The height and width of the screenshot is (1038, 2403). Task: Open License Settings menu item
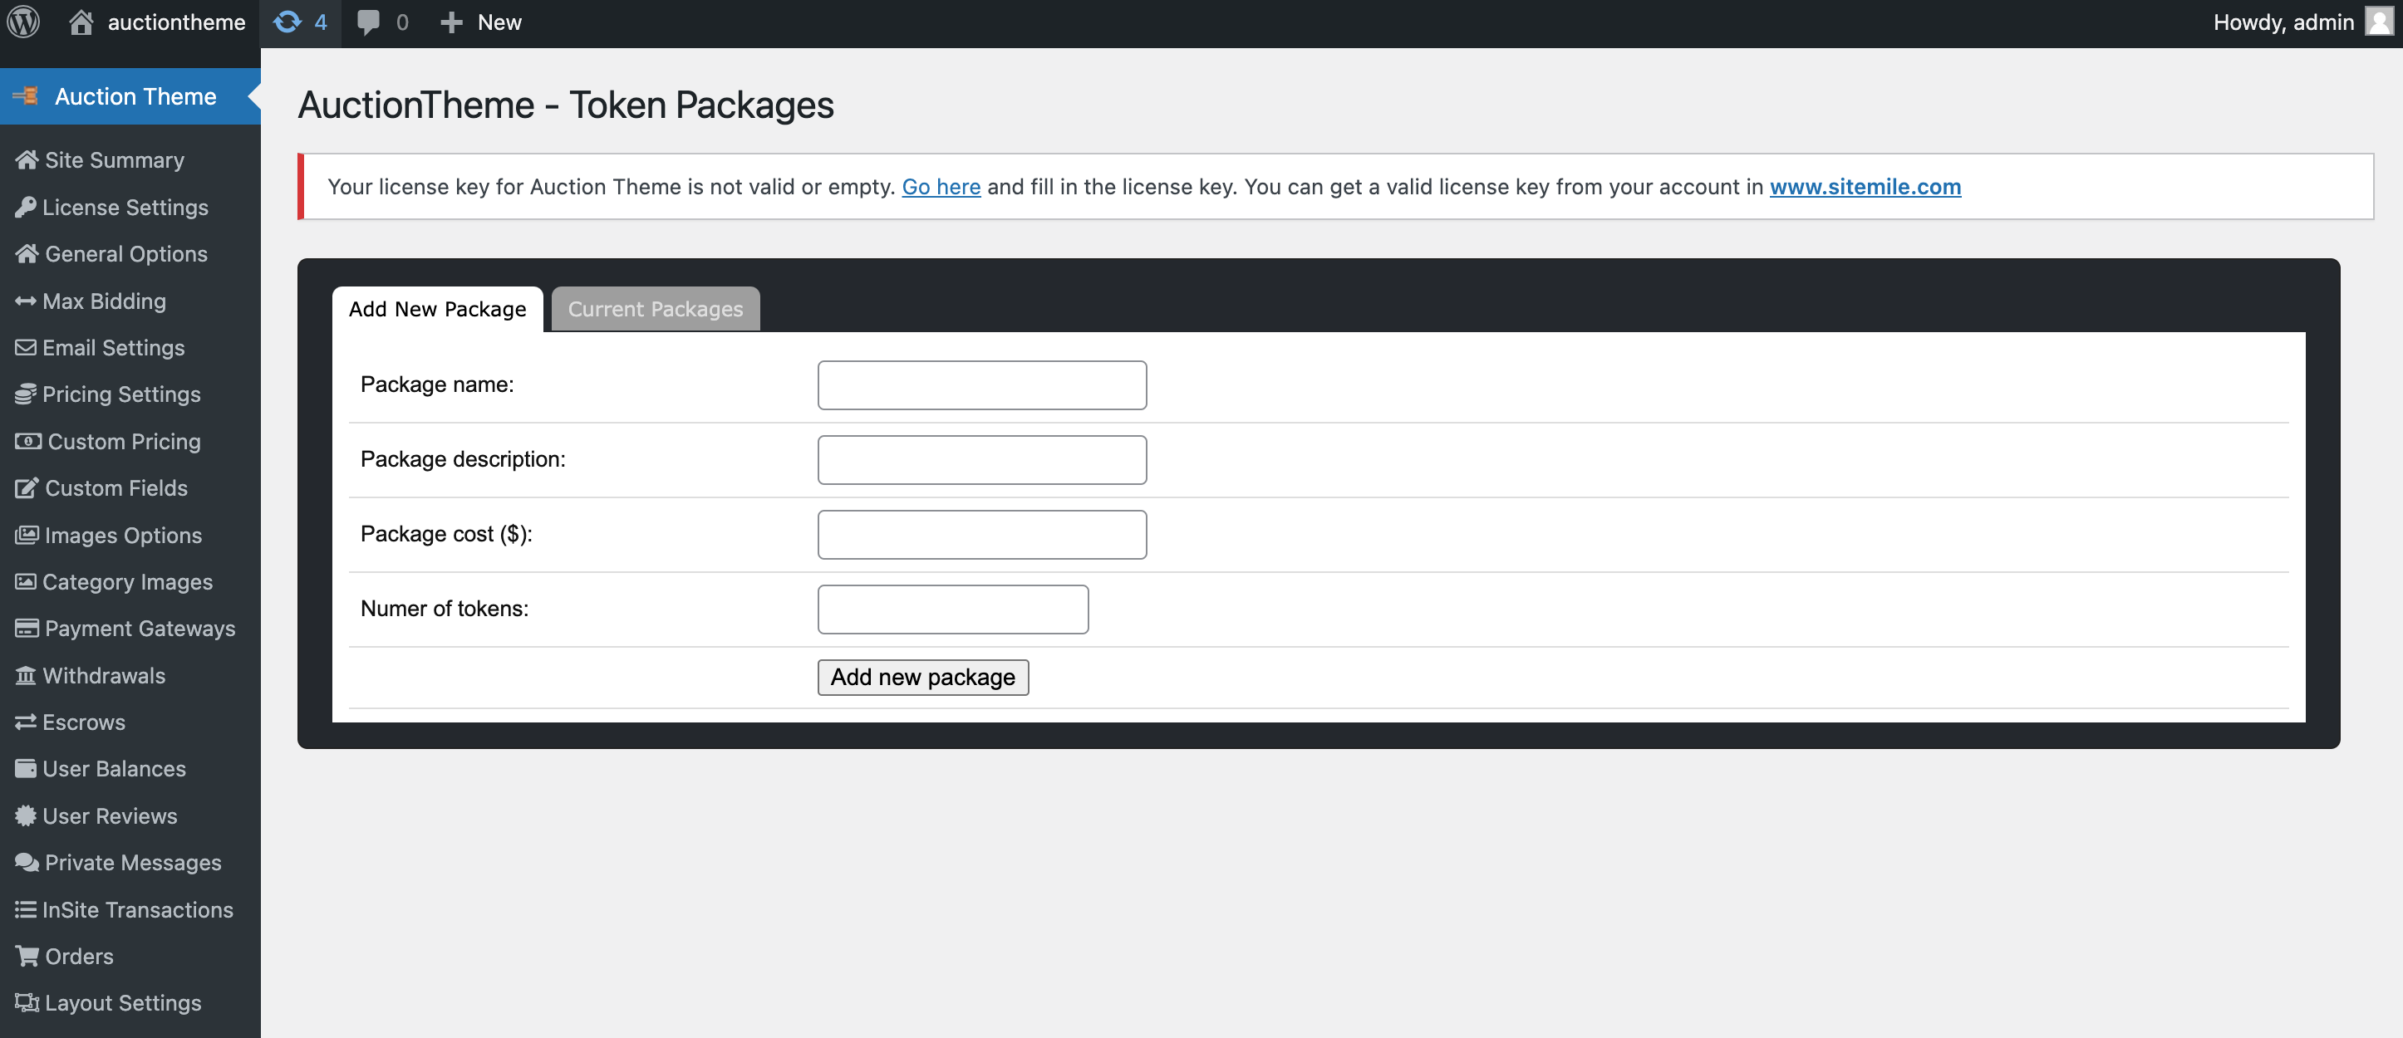(125, 207)
